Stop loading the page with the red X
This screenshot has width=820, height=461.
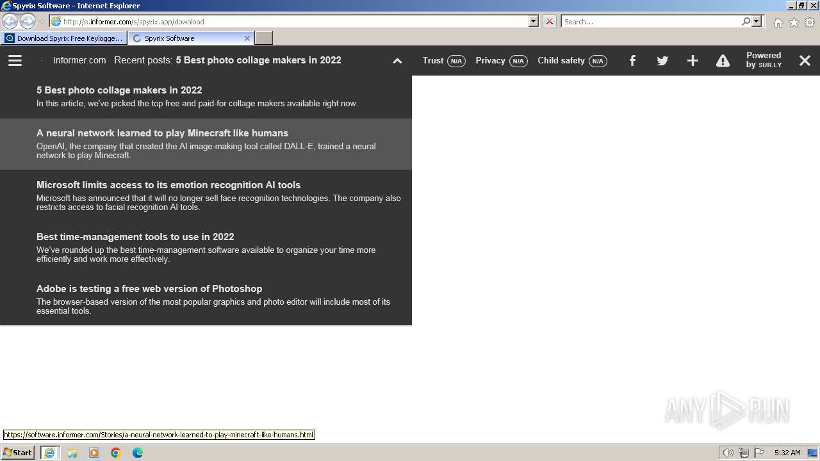[x=550, y=21]
